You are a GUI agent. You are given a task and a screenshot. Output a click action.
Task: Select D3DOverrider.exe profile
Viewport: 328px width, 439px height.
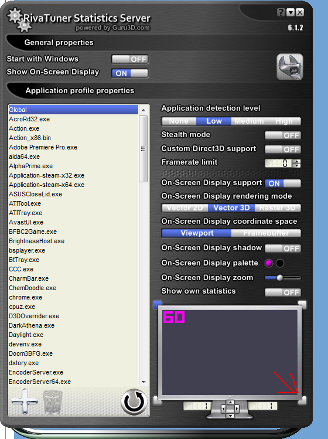click(x=73, y=316)
